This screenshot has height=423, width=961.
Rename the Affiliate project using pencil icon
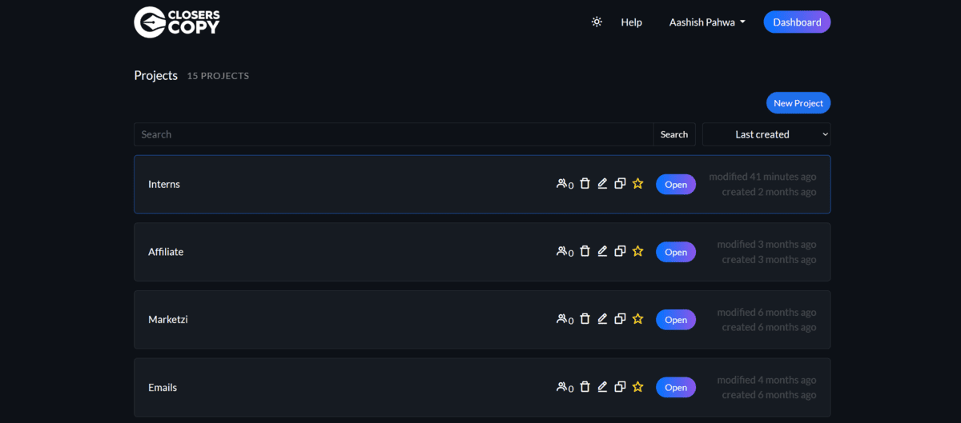click(602, 251)
